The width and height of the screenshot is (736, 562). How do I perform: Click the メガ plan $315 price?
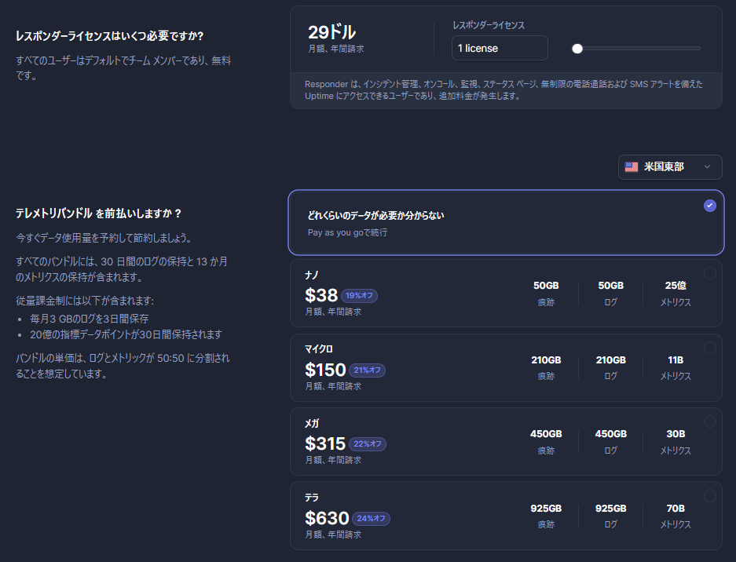[x=325, y=443]
